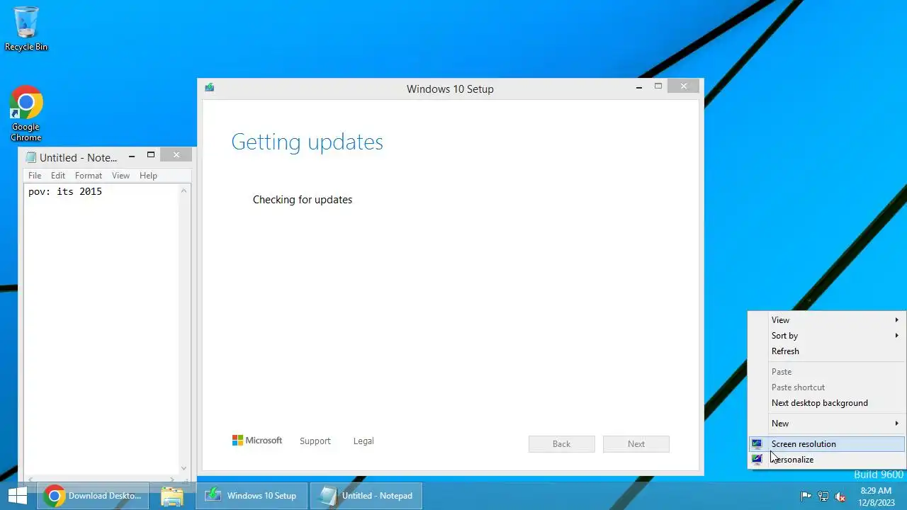Click the Action Center flag tray icon
907x510 pixels.
[x=806, y=497]
